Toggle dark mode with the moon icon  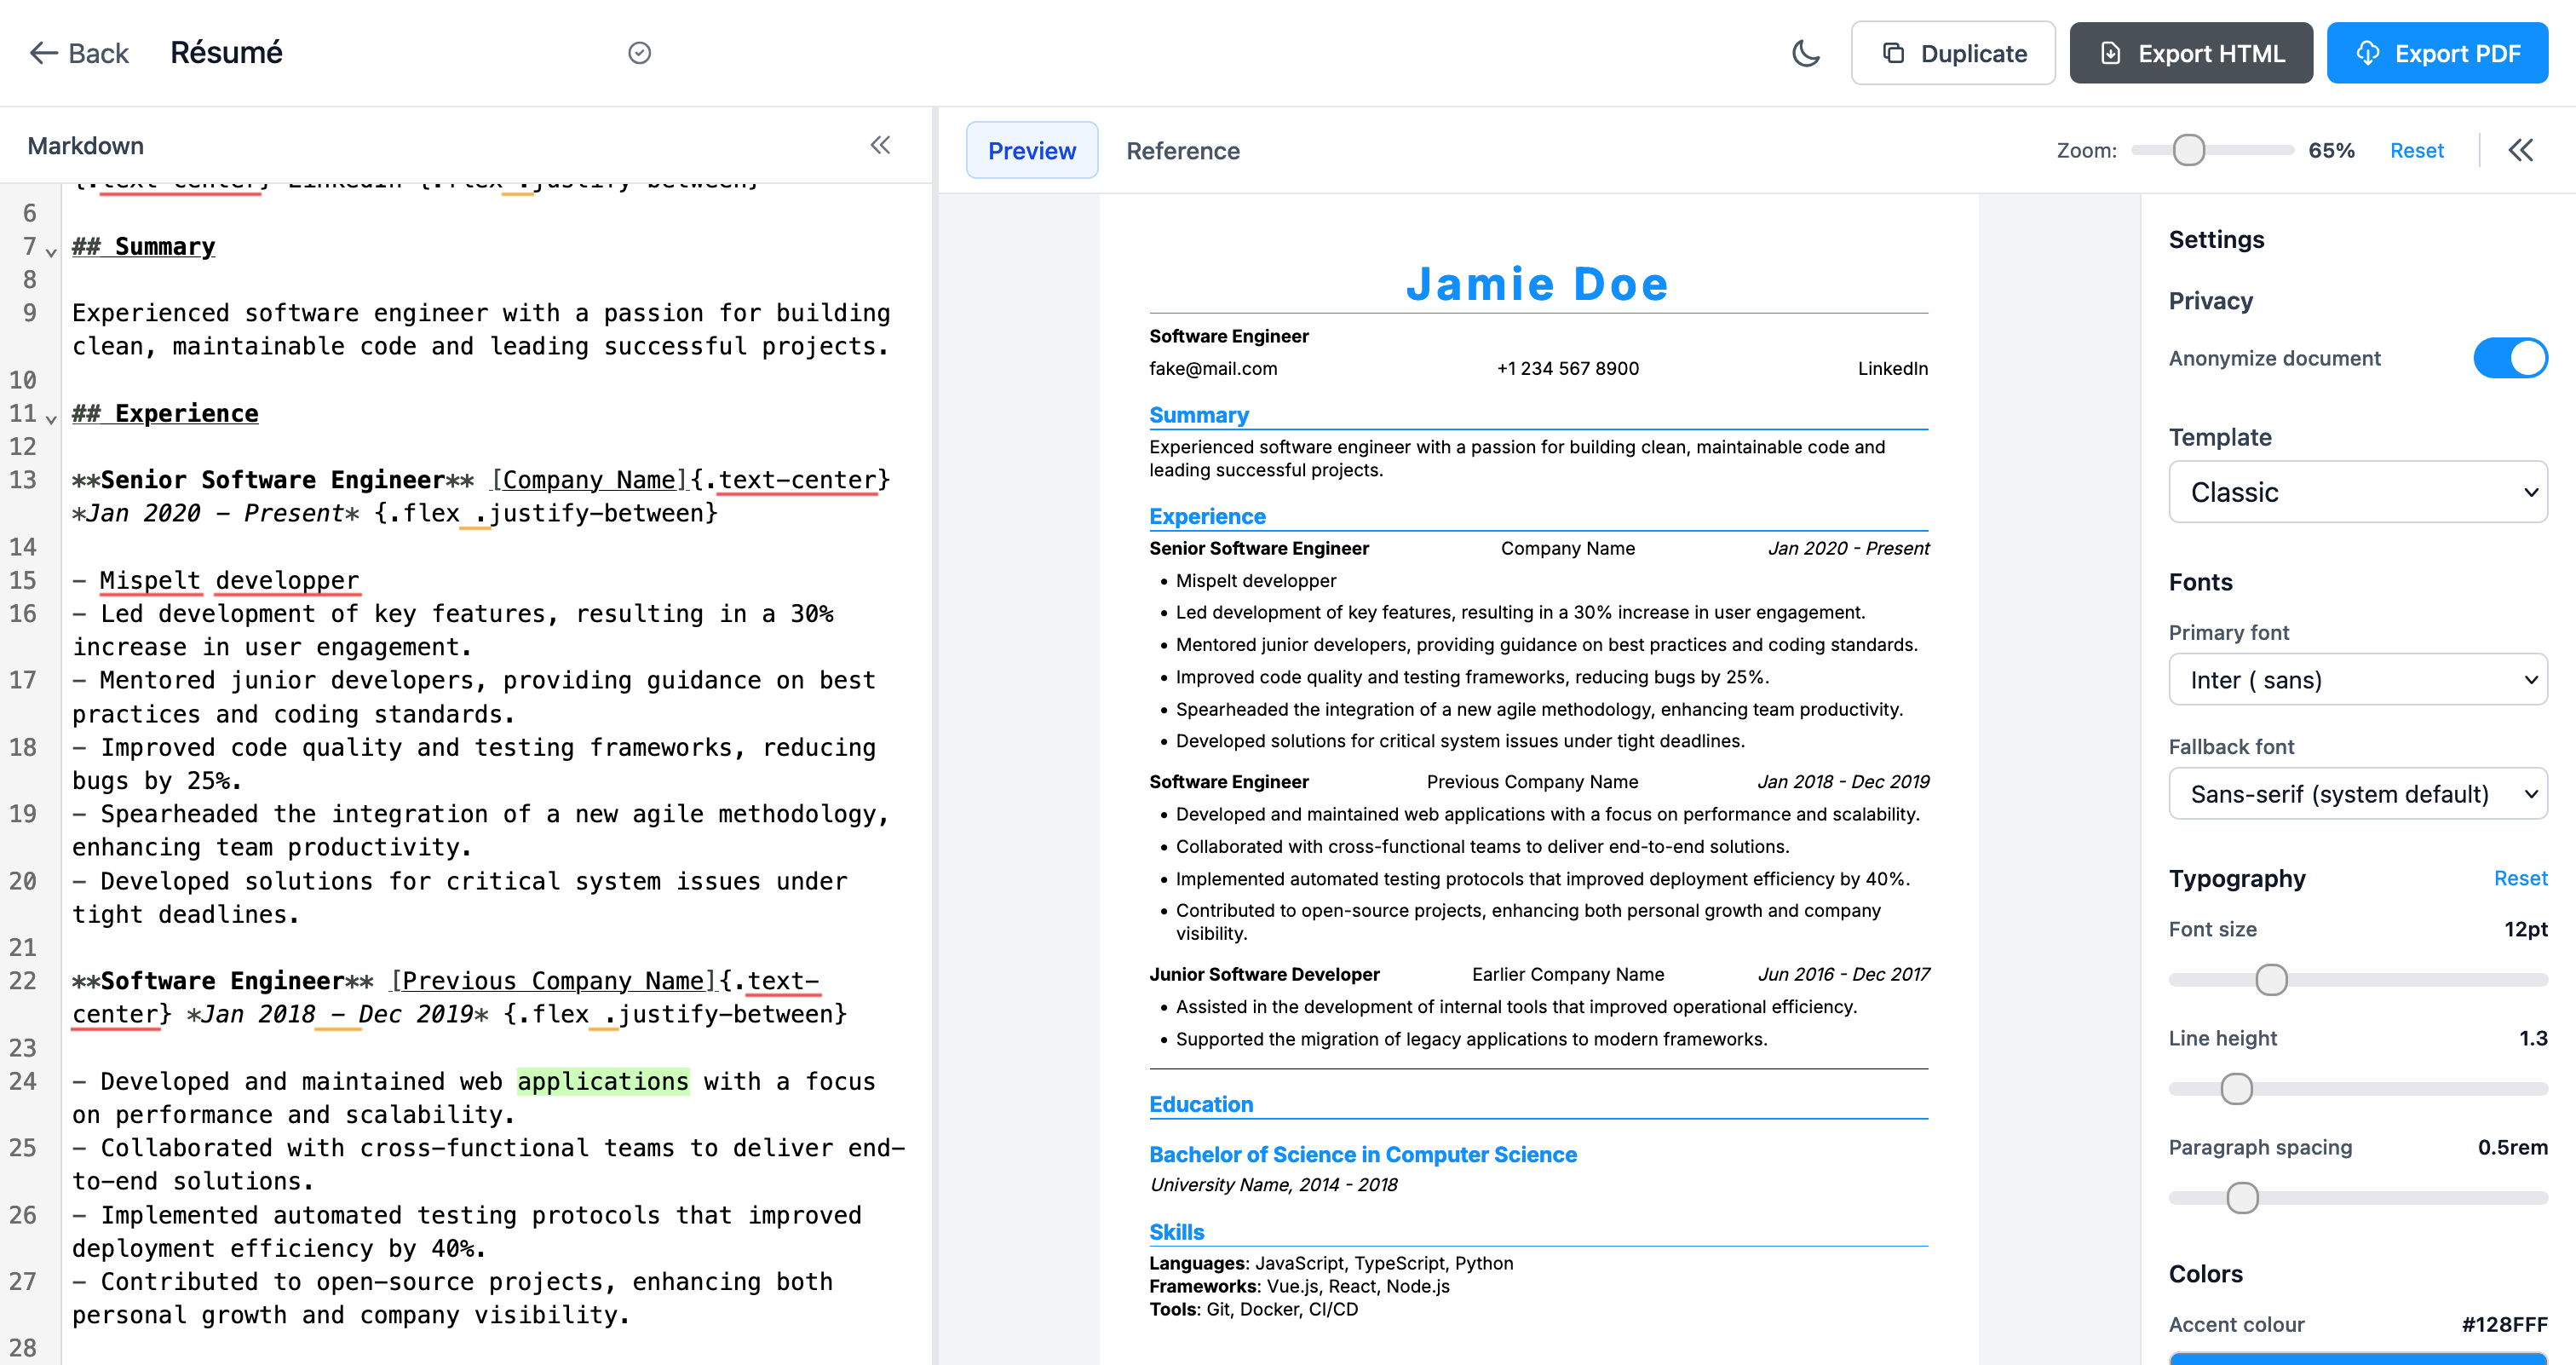tap(1806, 53)
